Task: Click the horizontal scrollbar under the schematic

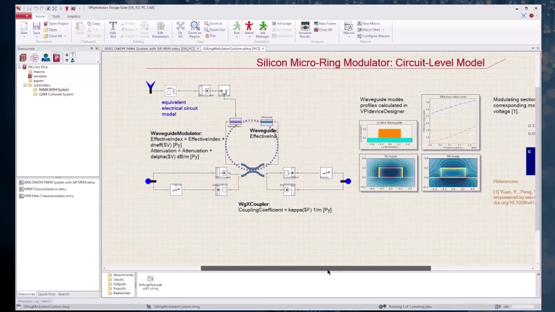Action: coord(315,268)
